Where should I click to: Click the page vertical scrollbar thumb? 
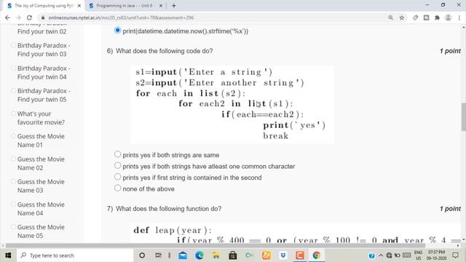[463, 116]
